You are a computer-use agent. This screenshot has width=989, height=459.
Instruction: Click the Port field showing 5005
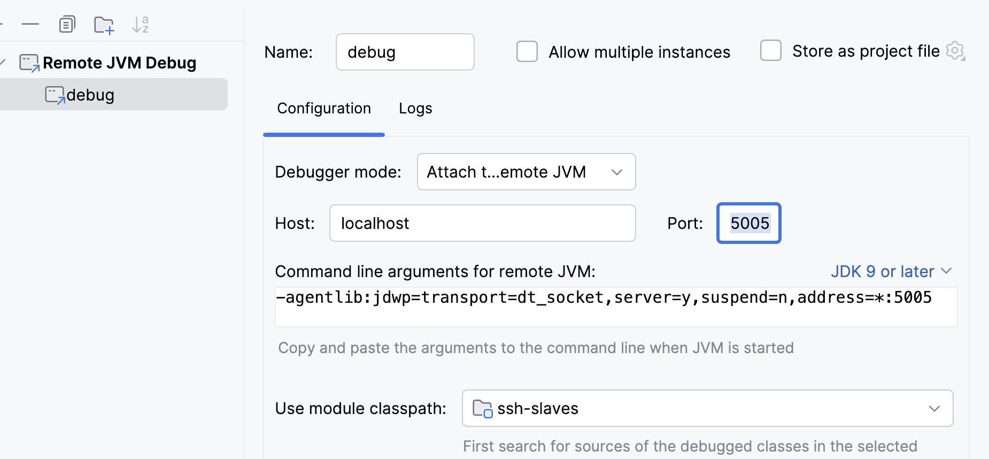pos(748,223)
